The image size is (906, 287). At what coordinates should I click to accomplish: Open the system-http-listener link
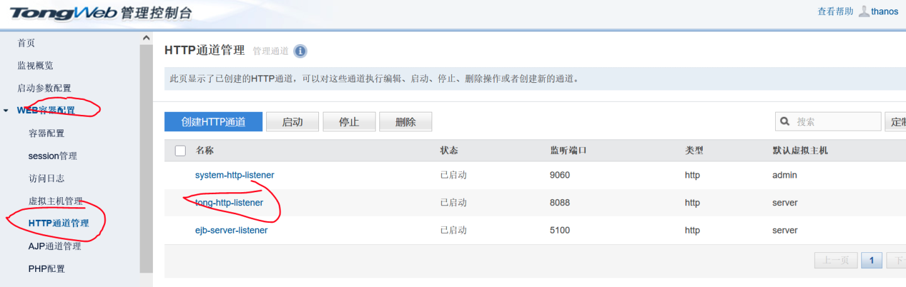coord(235,175)
